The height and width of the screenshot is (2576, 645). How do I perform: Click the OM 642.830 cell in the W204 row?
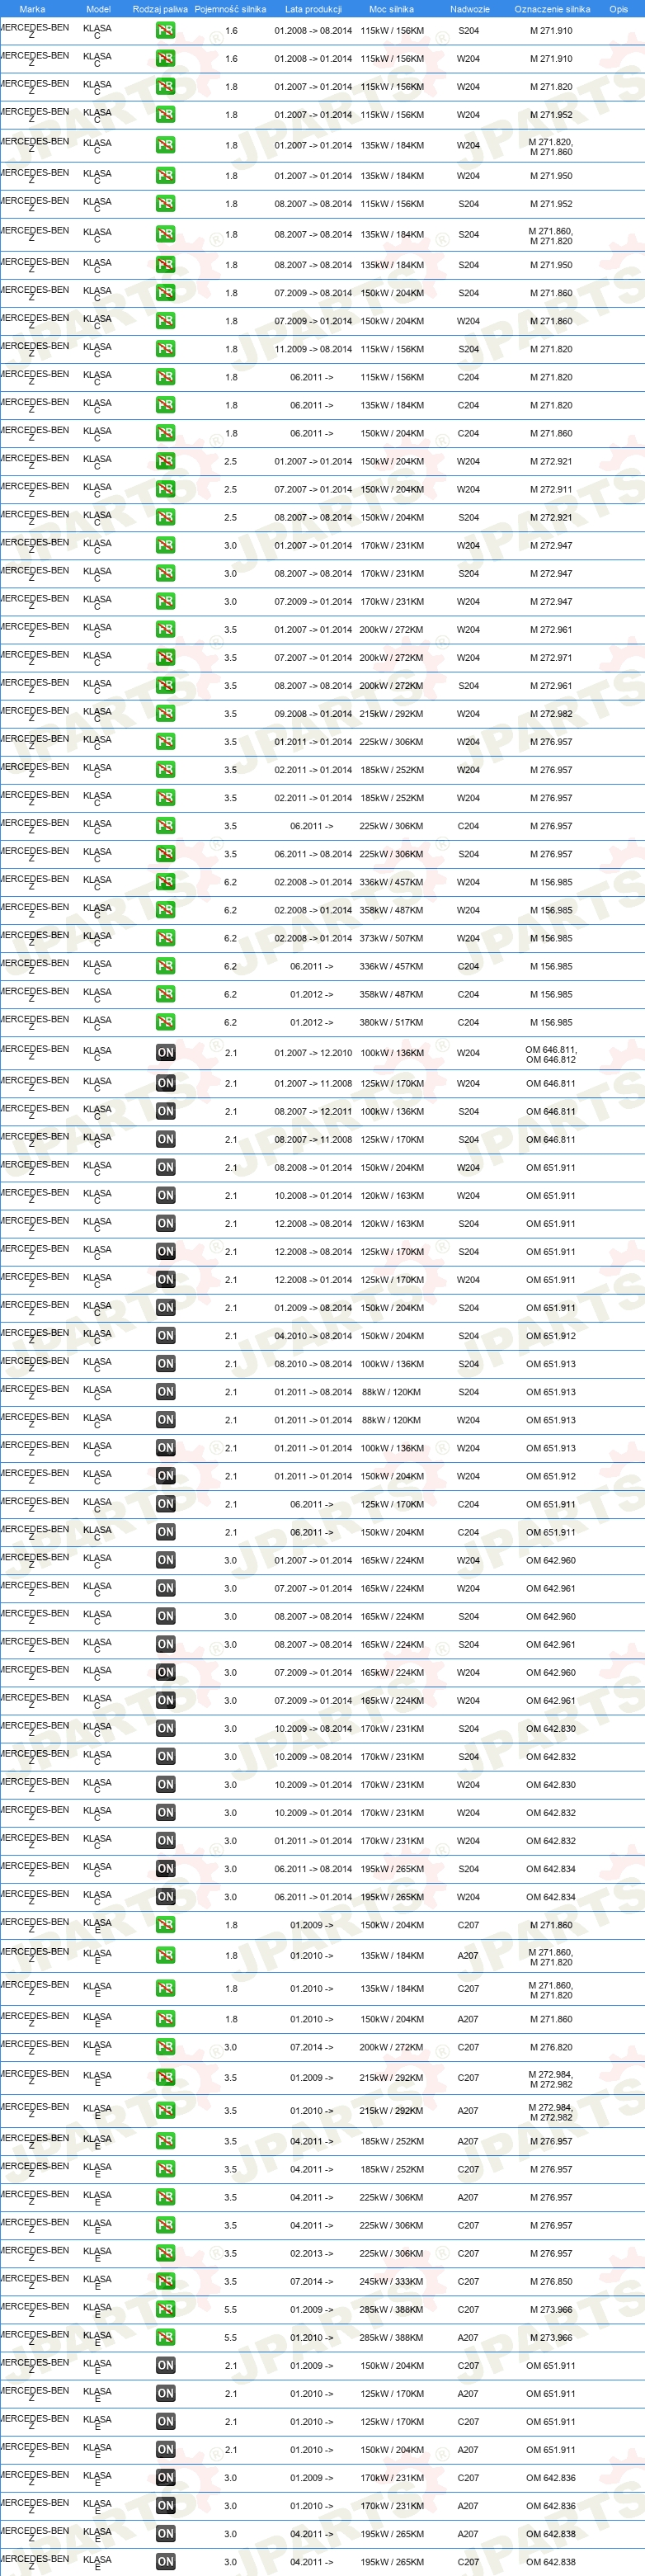tap(551, 1784)
